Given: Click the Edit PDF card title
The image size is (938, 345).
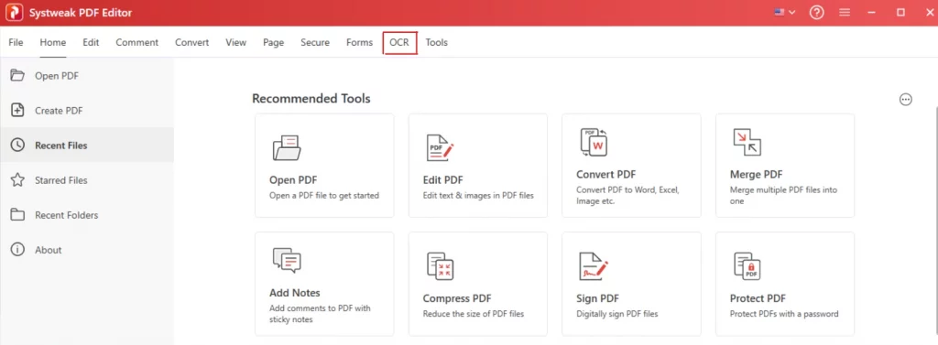Looking at the screenshot, I should 442,180.
